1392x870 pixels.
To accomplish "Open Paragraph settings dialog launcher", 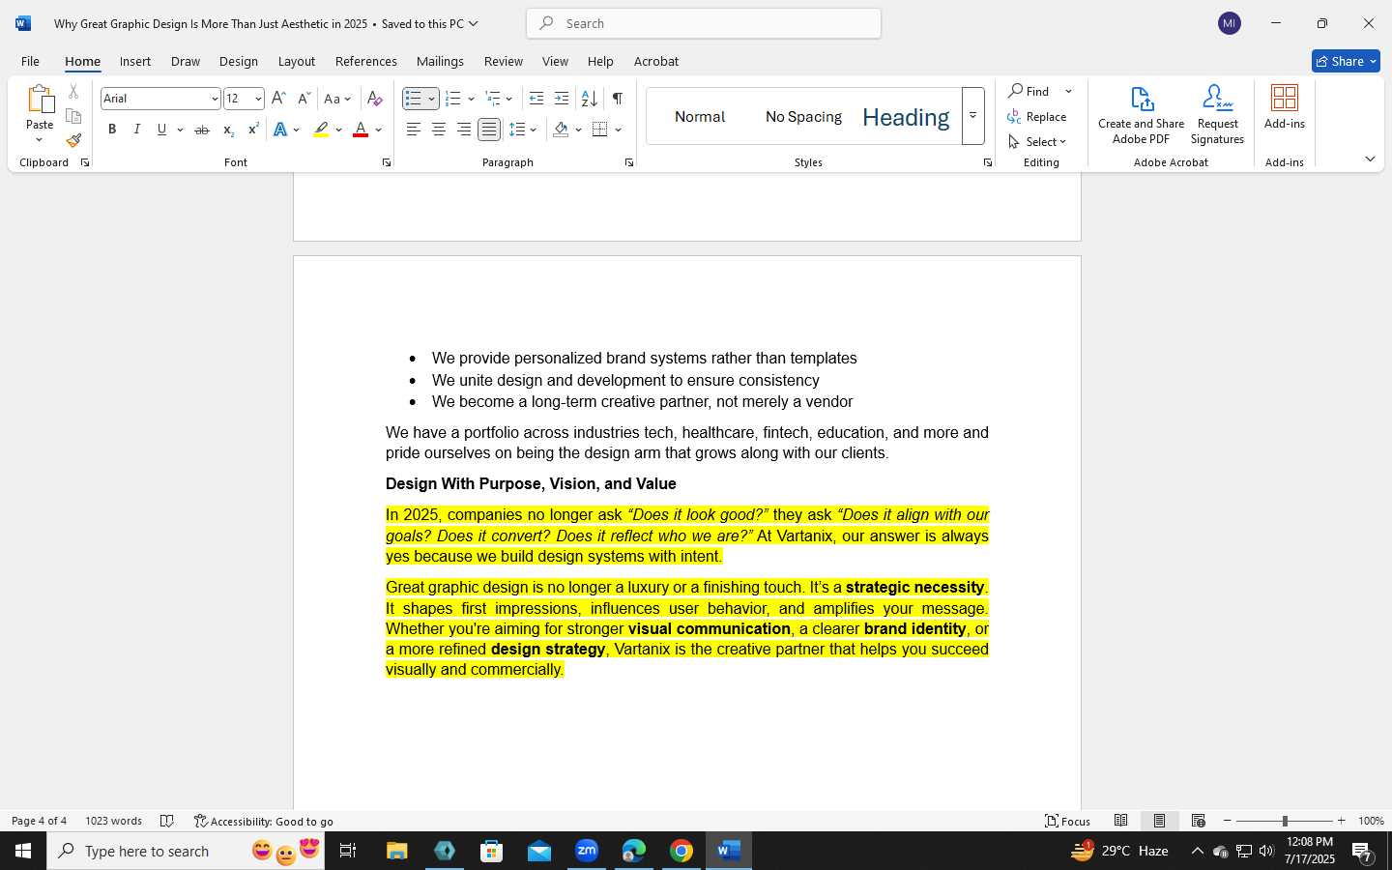I will (629, 162).
